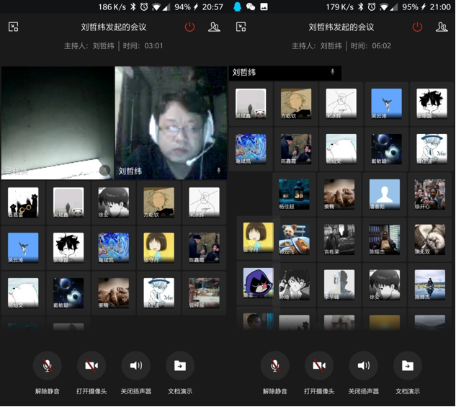Click the QQ penguin icon in status bar
Viewport: 456px width, 407px height.
237,7
